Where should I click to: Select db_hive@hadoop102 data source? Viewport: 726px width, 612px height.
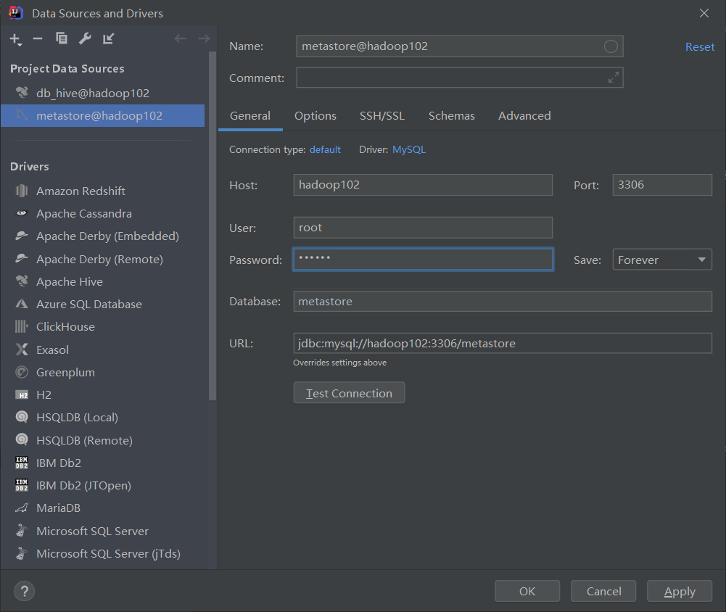click(102, 93)
